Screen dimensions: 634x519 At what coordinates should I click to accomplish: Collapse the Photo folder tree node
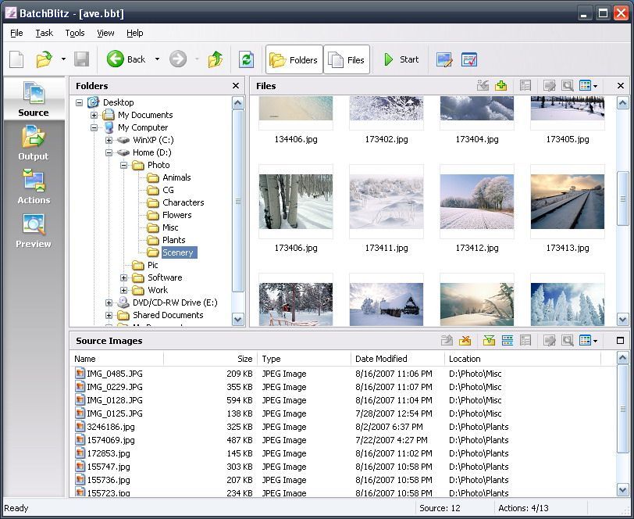pos(123,165)
